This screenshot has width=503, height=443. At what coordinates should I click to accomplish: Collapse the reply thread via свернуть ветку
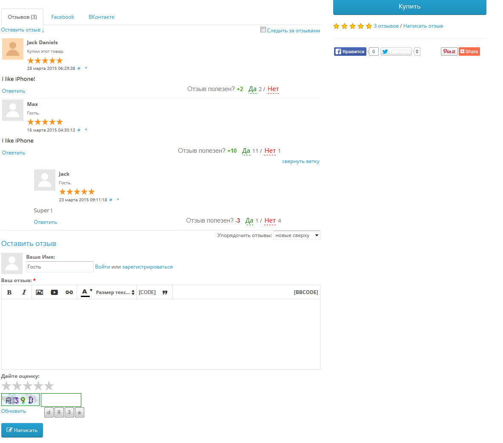coord(300,161)
